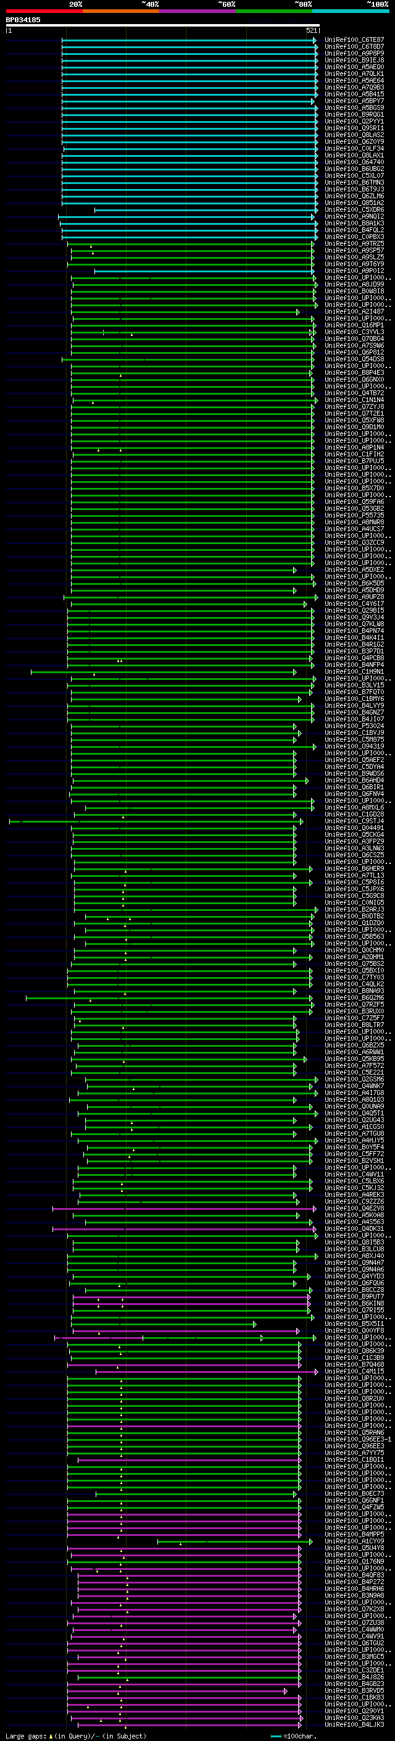
Task: Select the UniRef100_C0PBX3 label
Action: pyautogui.click(x=354, y=237)
